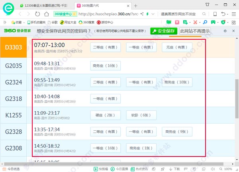Click 此网站不再提示 button

coord(195,31)
